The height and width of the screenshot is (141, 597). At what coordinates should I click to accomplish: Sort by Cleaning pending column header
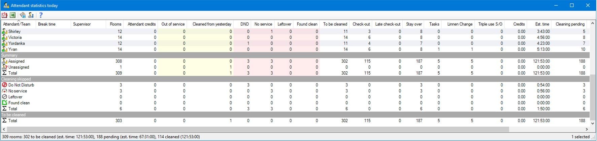(x=570, y=24)
